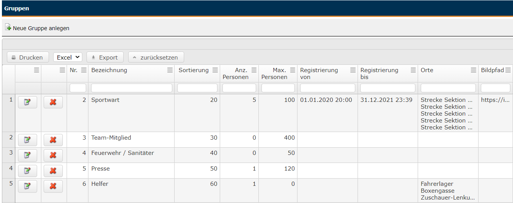Delete the Feuerwehr / Sanitäter group
Viewport: 513px width, 203px height.
pos(53,155)
